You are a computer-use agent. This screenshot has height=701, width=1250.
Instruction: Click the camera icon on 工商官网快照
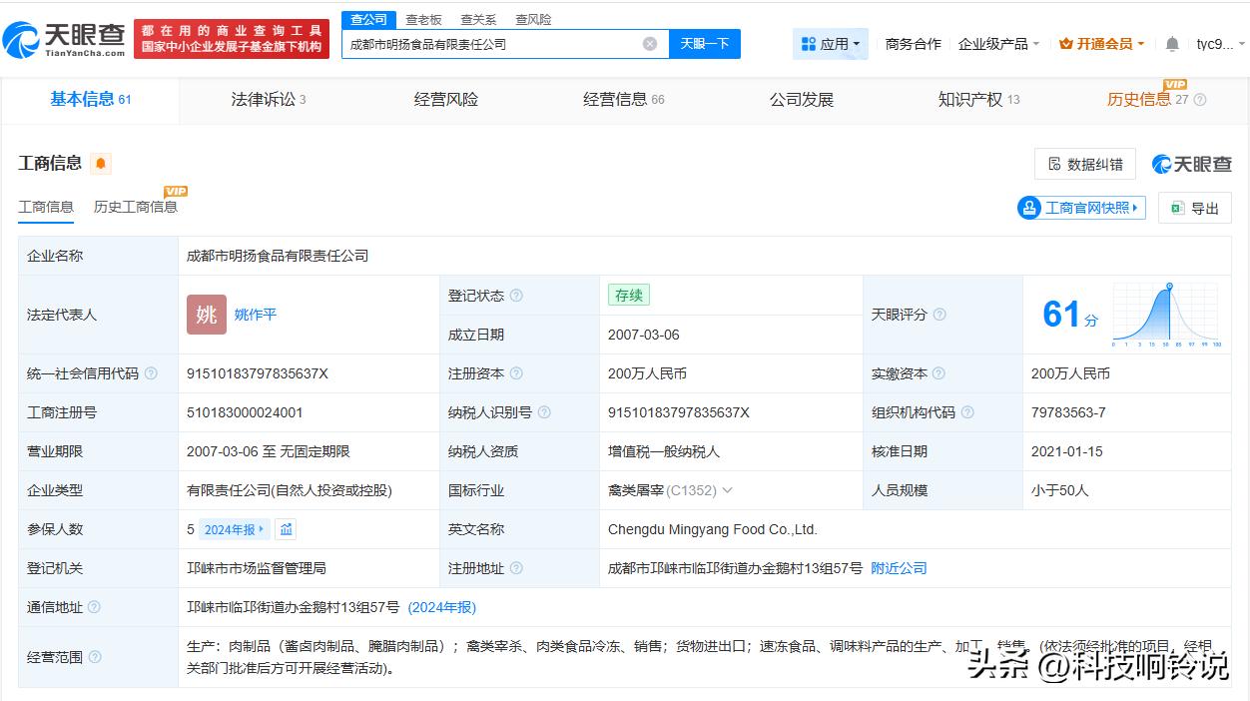pos(1030,207)
